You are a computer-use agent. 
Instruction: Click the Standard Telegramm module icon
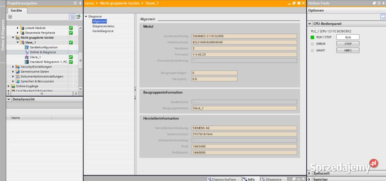27,62
